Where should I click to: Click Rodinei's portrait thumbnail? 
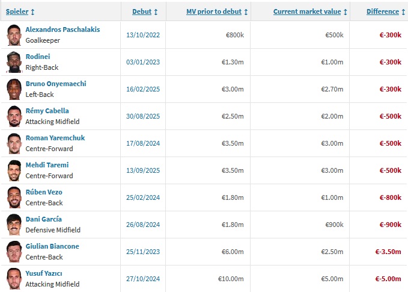coord(14,62)
